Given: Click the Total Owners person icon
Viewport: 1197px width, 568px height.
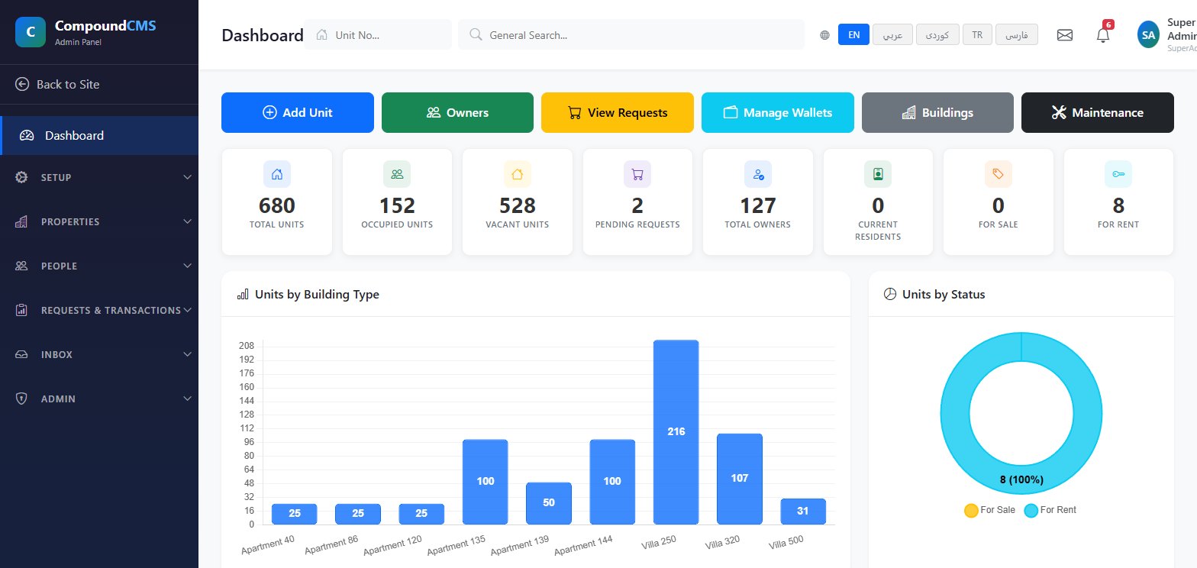Looking at the screenshot, I should coord(758,174).
